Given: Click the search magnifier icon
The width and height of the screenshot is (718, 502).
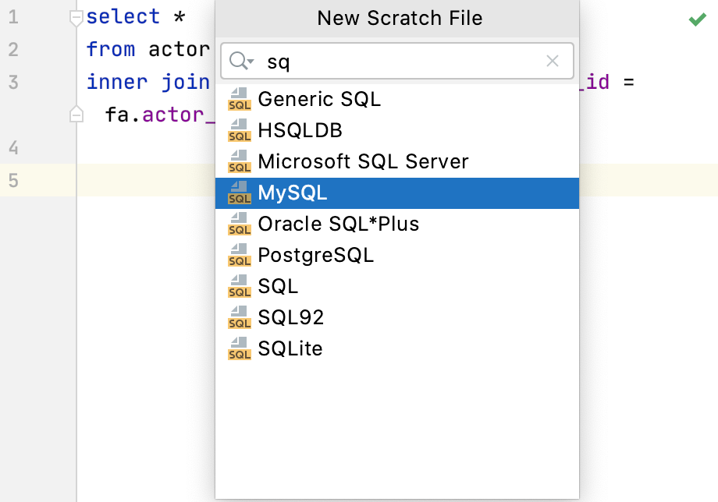Looking at the screenshot, I should click(x=236, y=61).
